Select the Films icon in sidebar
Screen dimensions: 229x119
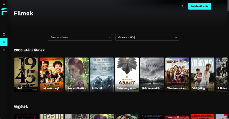coord(4,42)
